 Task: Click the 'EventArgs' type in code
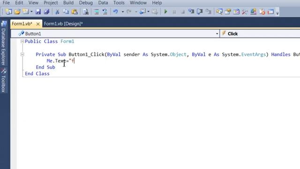pyautogui.click(x=254, y=54)
